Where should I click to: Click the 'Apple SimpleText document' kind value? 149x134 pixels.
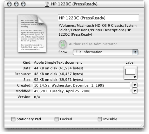pyautogui.click(x=58, y=62)
